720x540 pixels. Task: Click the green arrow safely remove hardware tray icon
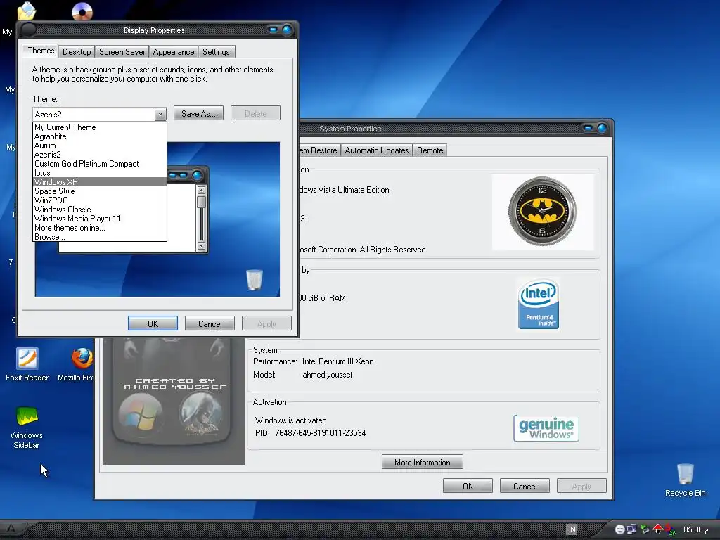click(645, 529)
